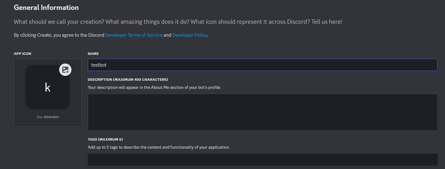
Task: Click the letter k icon placeholder
Action: (48, 88)
